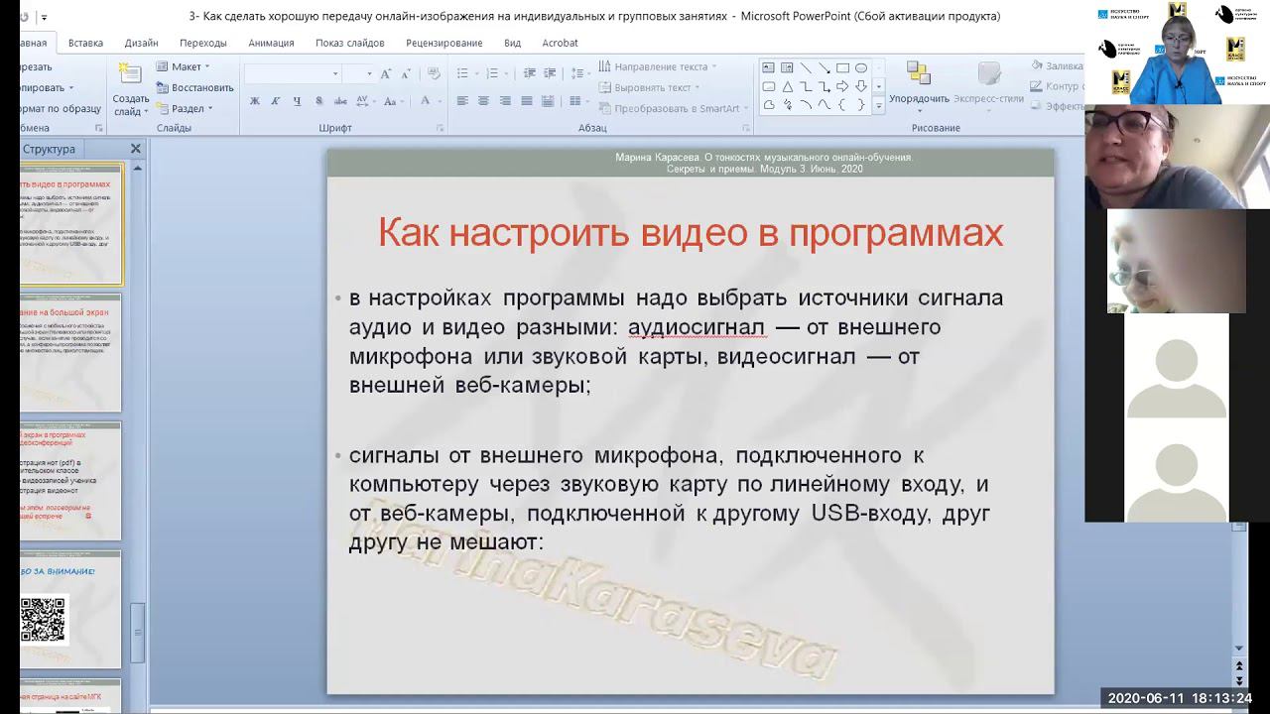The height and width of the screenshot is (714, 1270).
Task: Click Контур shape outline
Action: (1056, 86)
